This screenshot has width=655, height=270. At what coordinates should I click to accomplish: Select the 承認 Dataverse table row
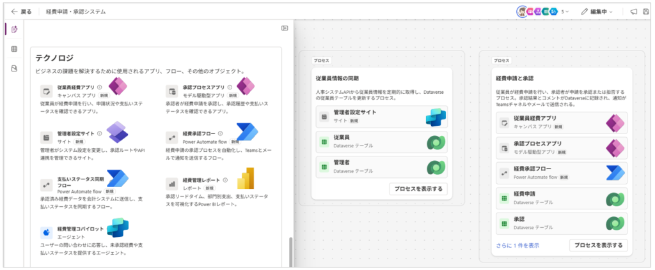pyautogui.click(x=562, y=224)
